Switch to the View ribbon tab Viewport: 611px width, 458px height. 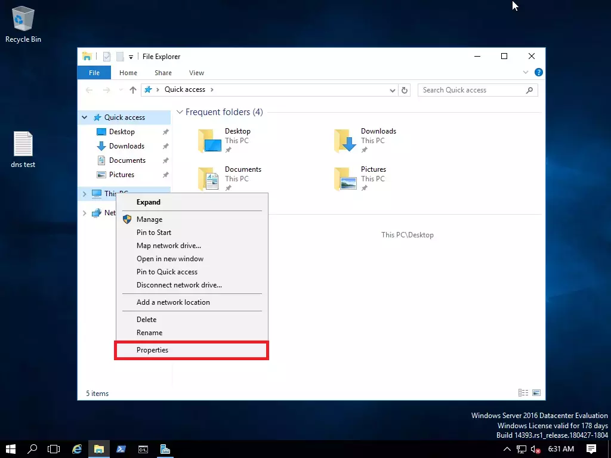tap(196, 73)
